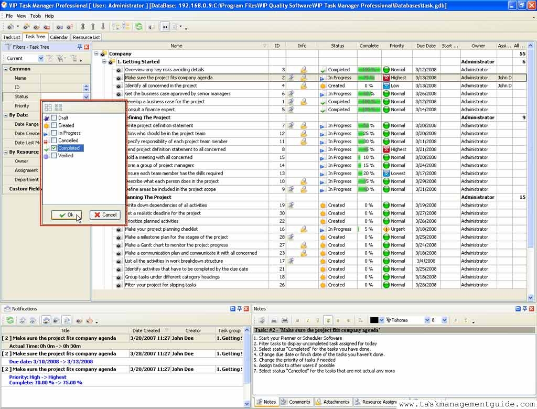
Task: Click progress bar for 'Hold a meeting with all concerned'
Action: (369, 158)
